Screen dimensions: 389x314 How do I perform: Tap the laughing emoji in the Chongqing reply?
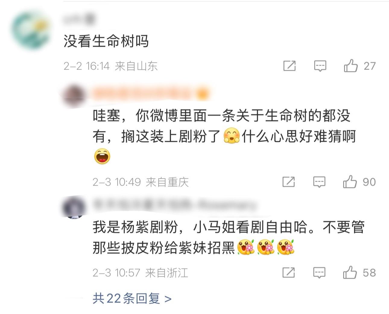(x=102, y=156)
